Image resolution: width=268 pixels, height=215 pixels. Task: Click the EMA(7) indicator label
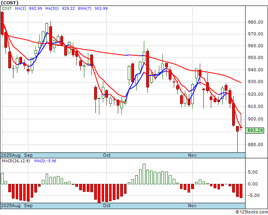click(x=85, y=9)
